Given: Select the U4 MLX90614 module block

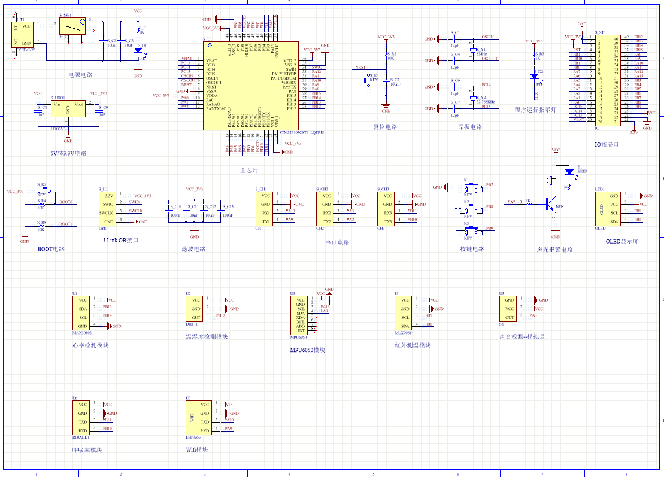Looking at the screenshot, I should (403, 313).
